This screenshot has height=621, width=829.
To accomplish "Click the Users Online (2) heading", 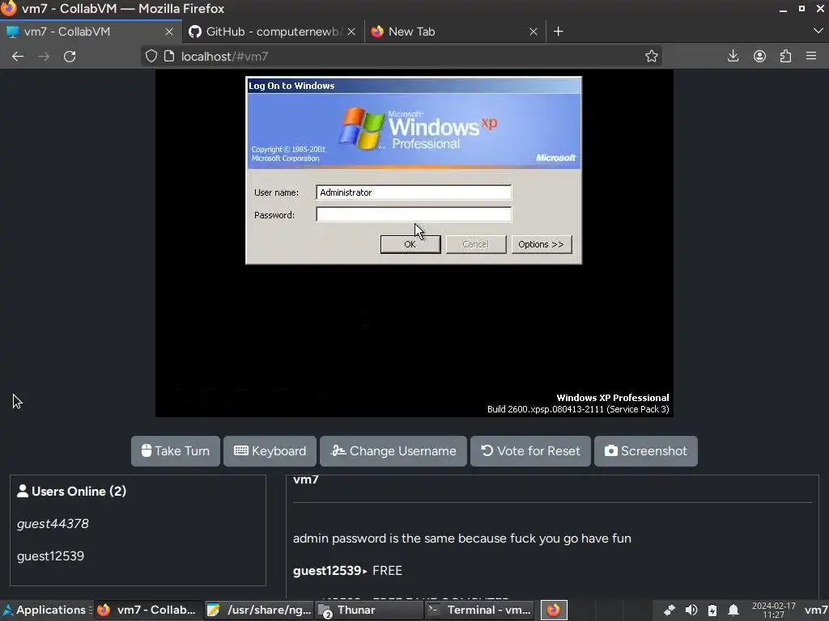I will point(72,491).
